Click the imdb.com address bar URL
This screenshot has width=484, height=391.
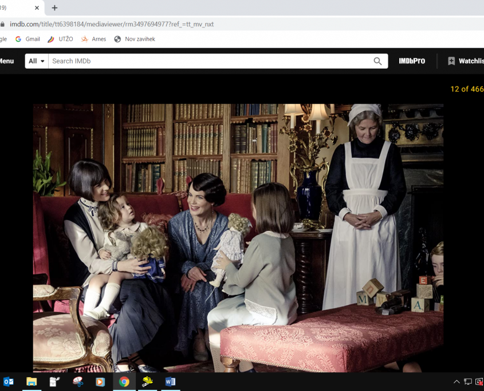point(112,24)
